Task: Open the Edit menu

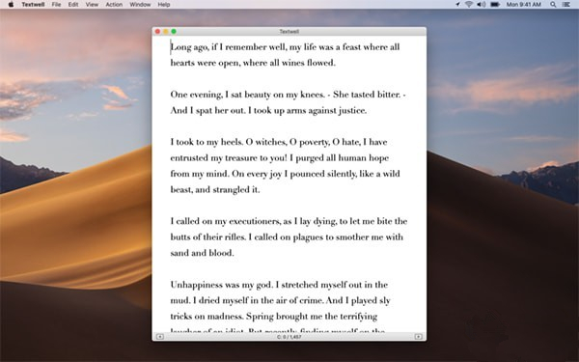Action: click(73, 5)
